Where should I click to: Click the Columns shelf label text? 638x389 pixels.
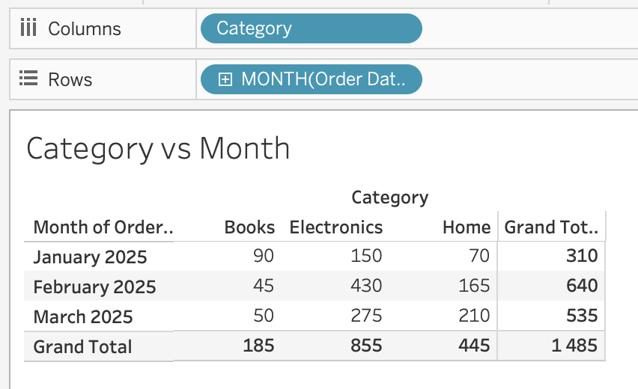coord(84,29)
